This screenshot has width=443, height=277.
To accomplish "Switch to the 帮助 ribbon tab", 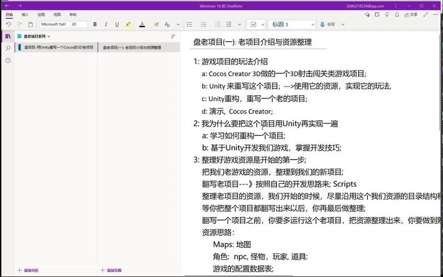I will coord(73,14).
